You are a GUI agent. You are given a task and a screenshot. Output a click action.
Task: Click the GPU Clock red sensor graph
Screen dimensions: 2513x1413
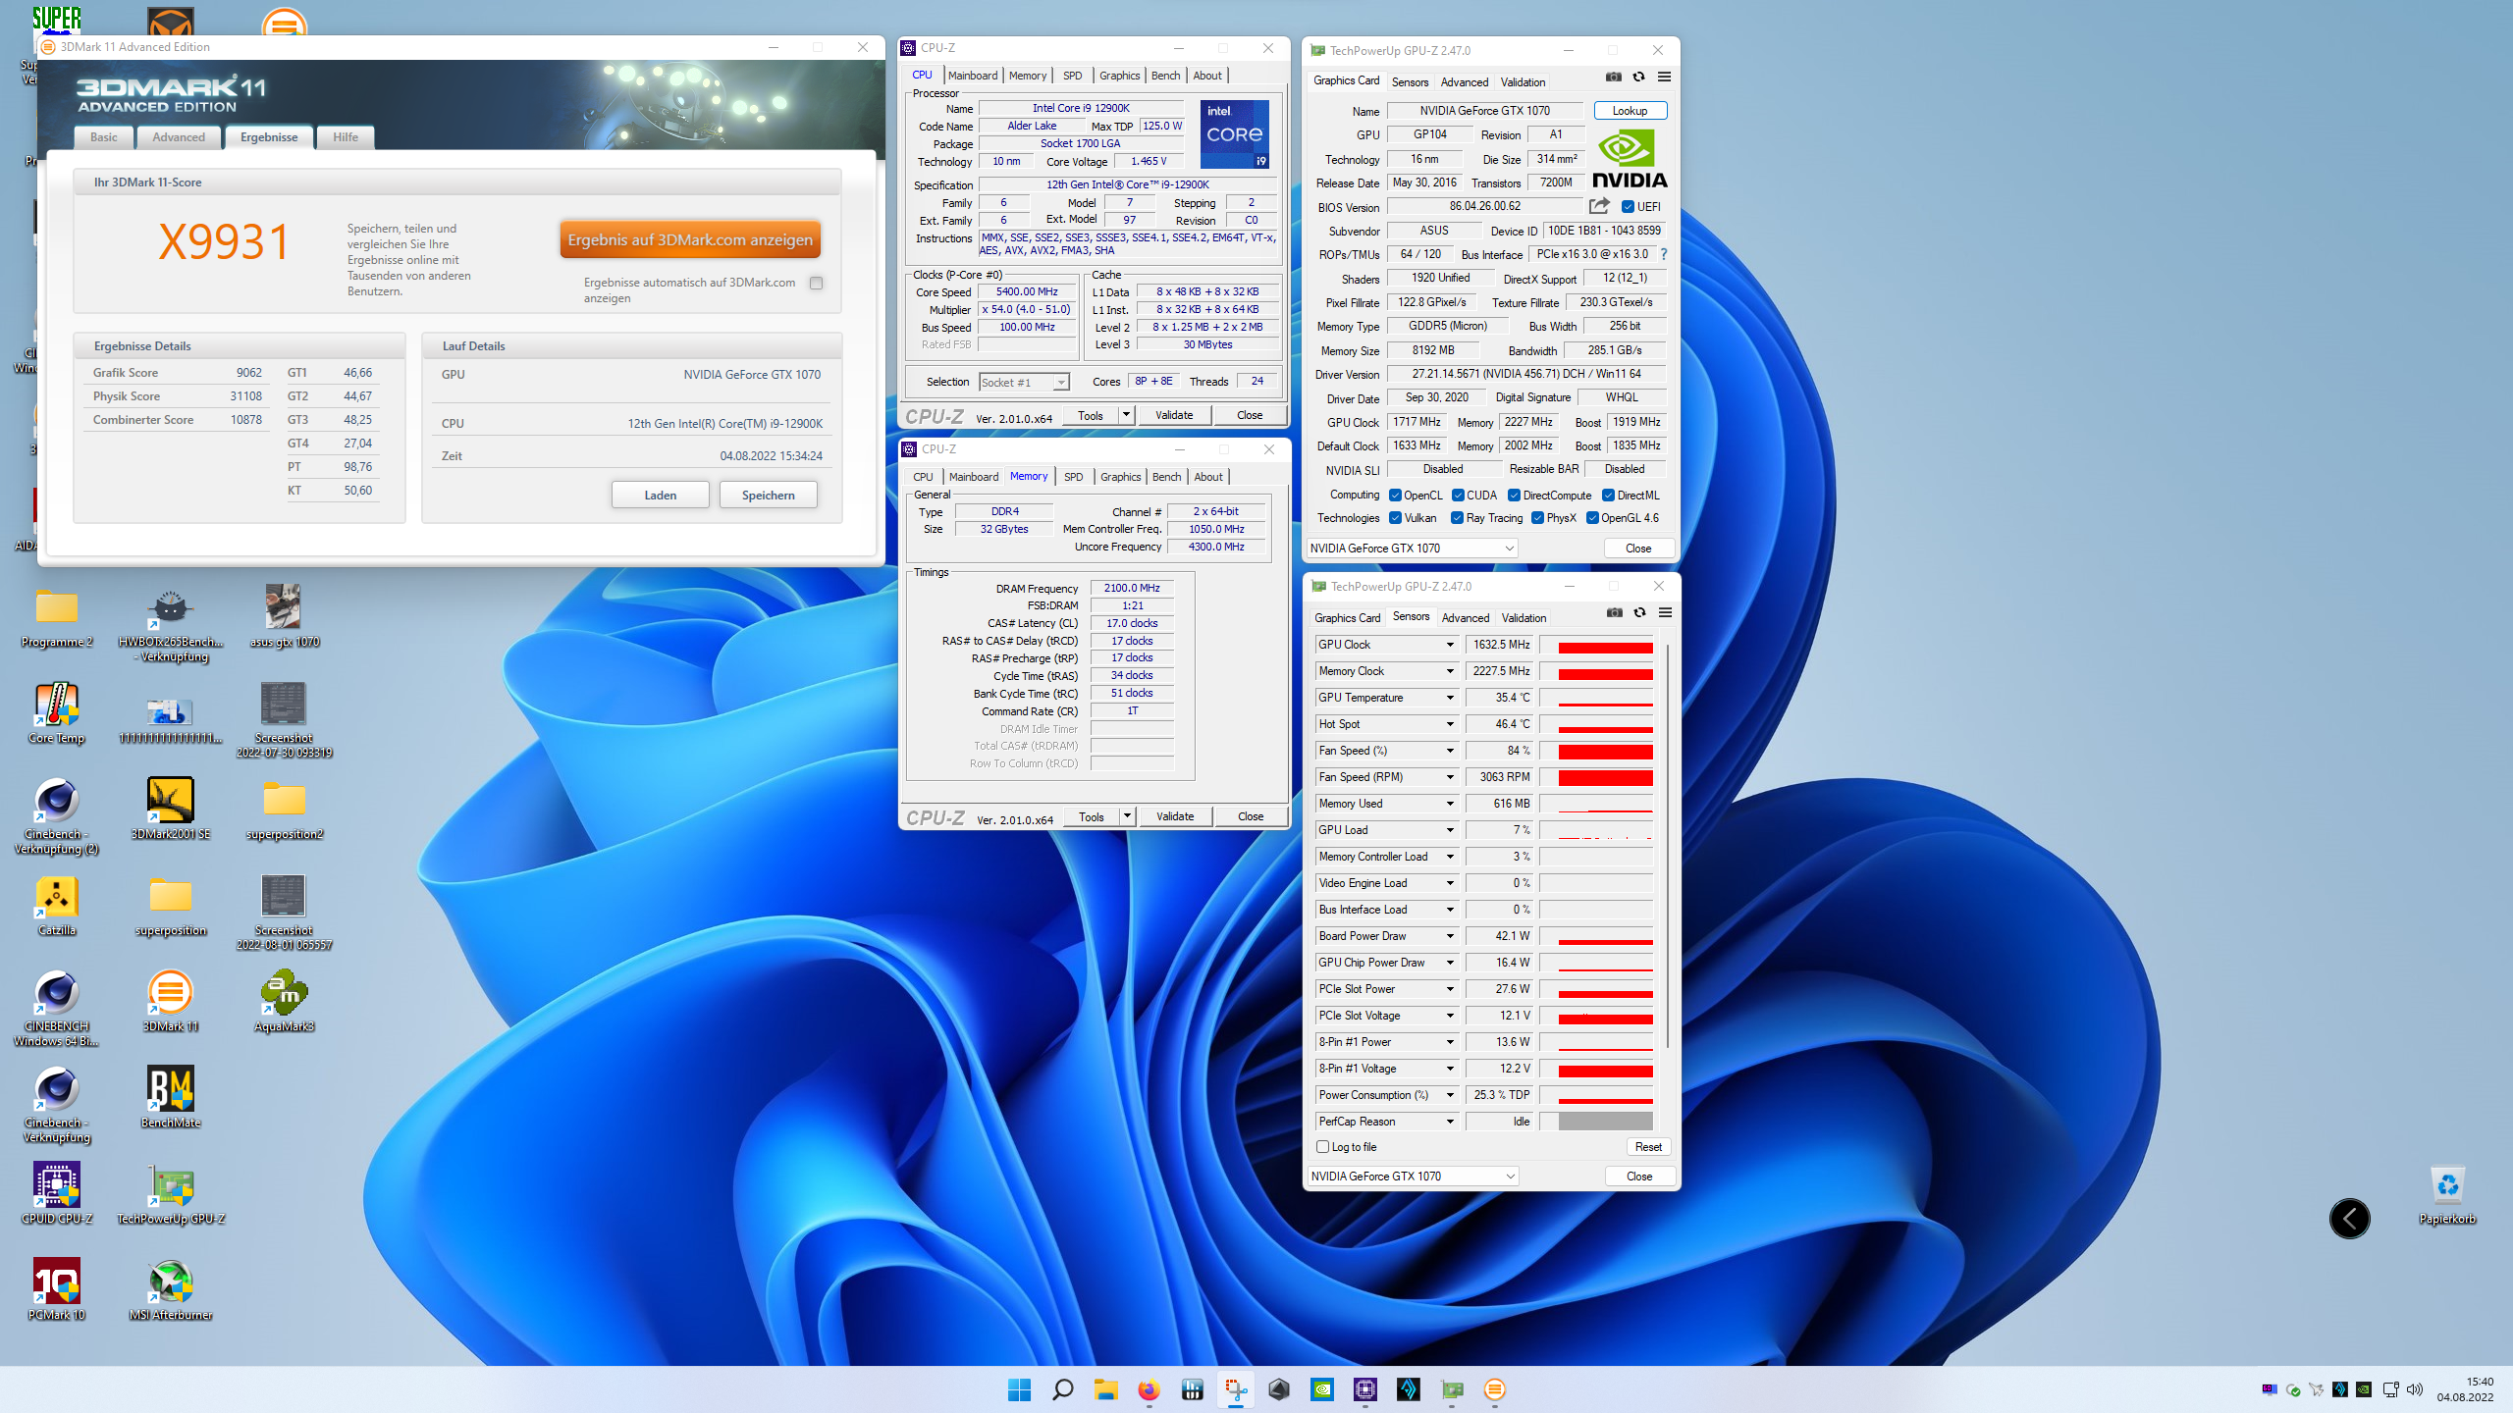pos(1597,645)
